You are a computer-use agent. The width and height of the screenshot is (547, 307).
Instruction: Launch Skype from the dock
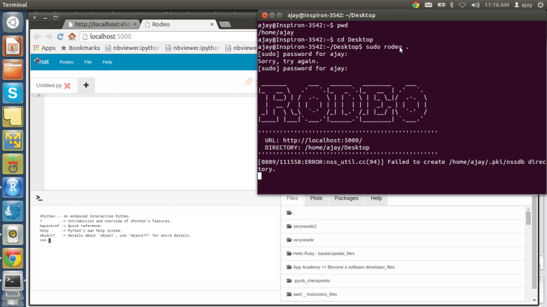point(13,94)
